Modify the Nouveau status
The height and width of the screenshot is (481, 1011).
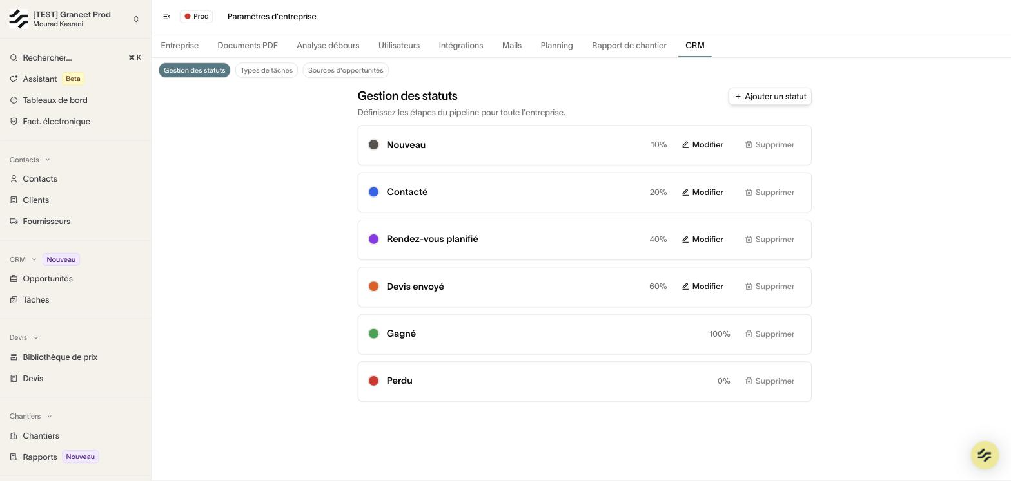pos(703,145)
